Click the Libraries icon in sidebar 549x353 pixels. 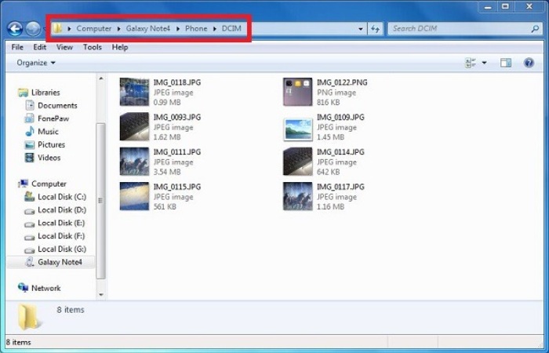tap(23, 93)
